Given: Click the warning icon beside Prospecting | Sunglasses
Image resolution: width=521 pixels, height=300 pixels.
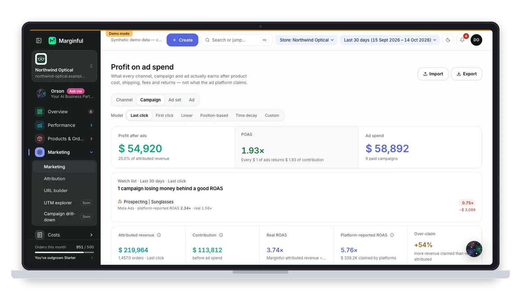Looking at the screenshot, I should tap(120, 201).
